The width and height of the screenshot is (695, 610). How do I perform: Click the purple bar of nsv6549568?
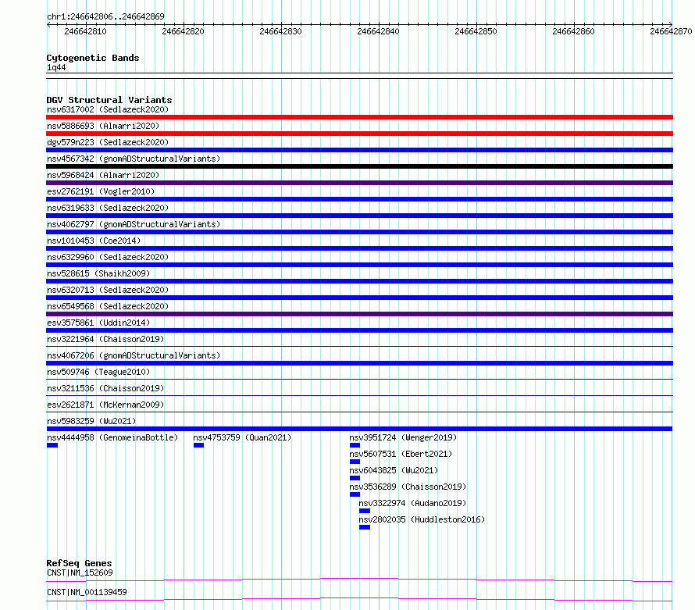[359, 314]
